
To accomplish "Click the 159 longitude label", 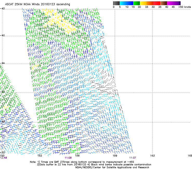I will (x=115, y=156).
